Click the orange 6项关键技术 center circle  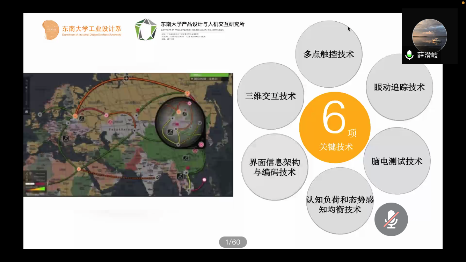point(335,128)
